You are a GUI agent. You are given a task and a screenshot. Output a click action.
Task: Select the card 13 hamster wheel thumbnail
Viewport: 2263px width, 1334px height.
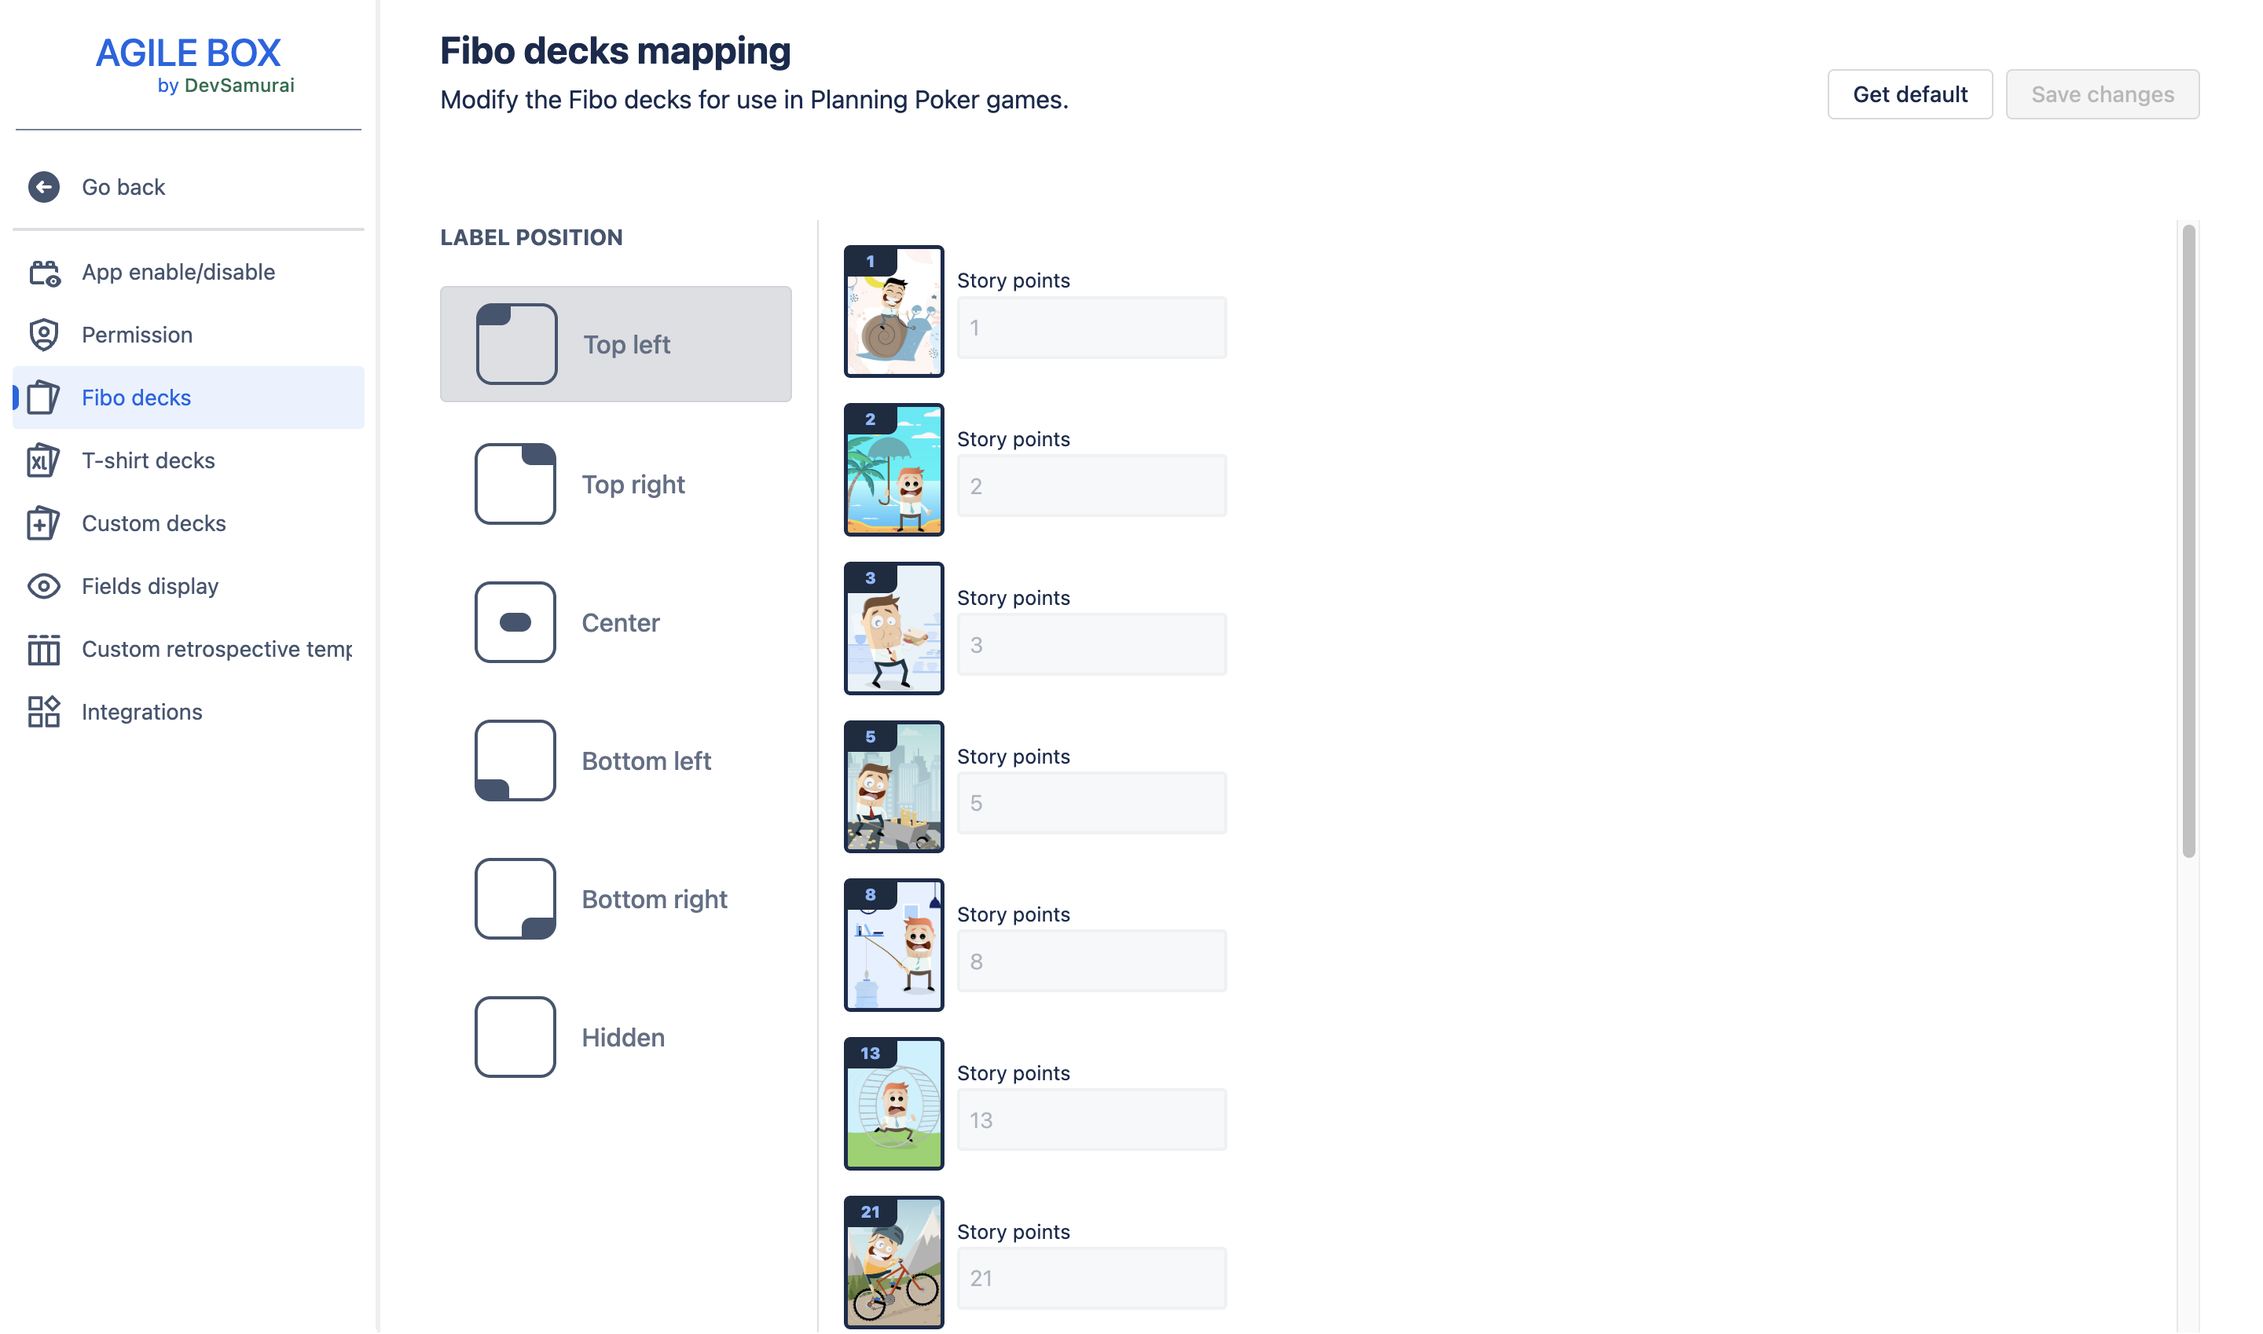894,1105
